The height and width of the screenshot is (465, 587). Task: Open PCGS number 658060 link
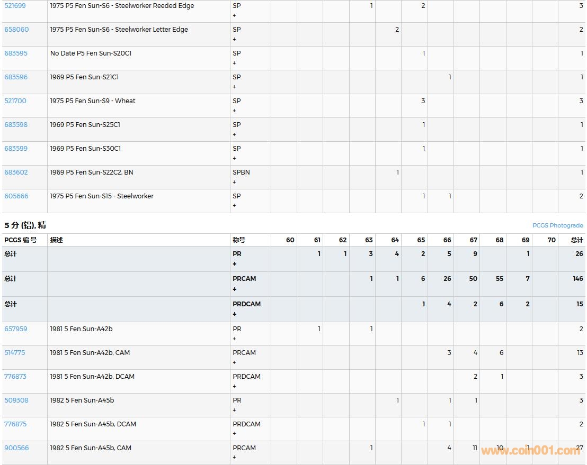click(16, 30)
